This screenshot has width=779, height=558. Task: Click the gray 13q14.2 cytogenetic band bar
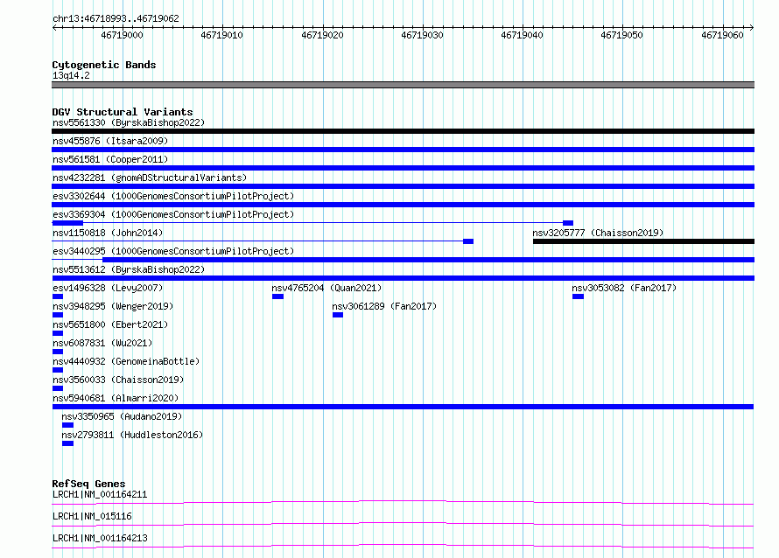click(403, 85)
